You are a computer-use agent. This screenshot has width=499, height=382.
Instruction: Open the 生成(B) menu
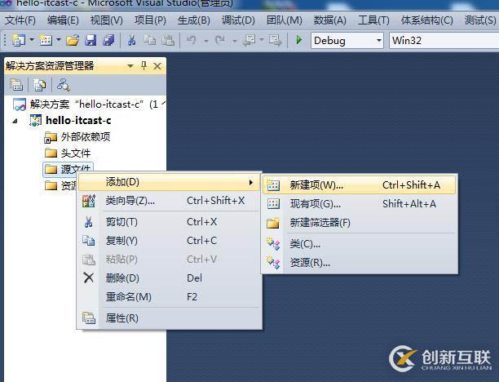(x=194, y=20)
